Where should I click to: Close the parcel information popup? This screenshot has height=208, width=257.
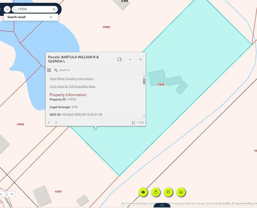[x=140, y=59]
